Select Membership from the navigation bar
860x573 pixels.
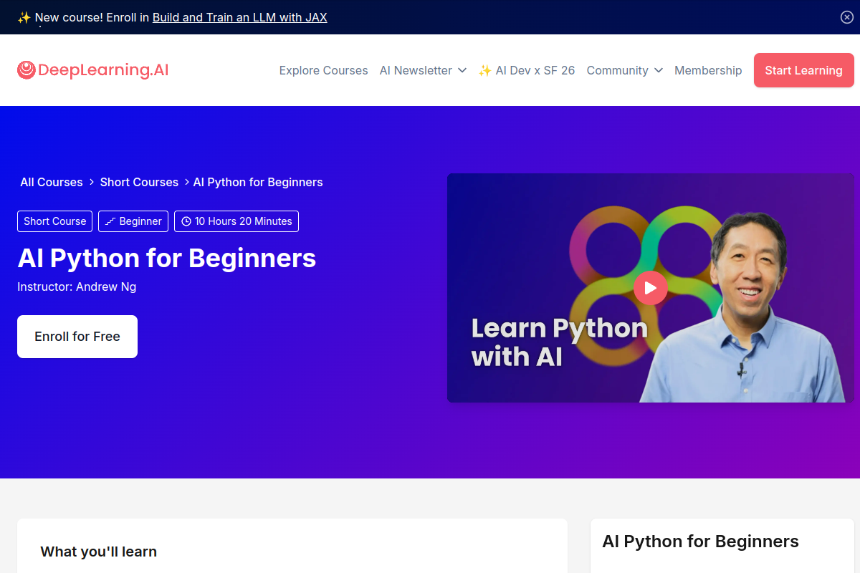click(x=708, y=70)
